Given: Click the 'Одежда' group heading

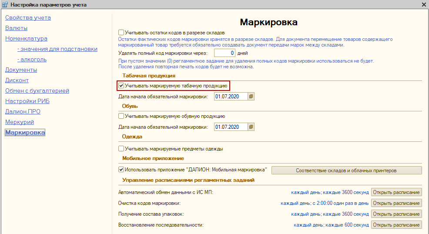Looking at the screenshot, I should 132,137.
